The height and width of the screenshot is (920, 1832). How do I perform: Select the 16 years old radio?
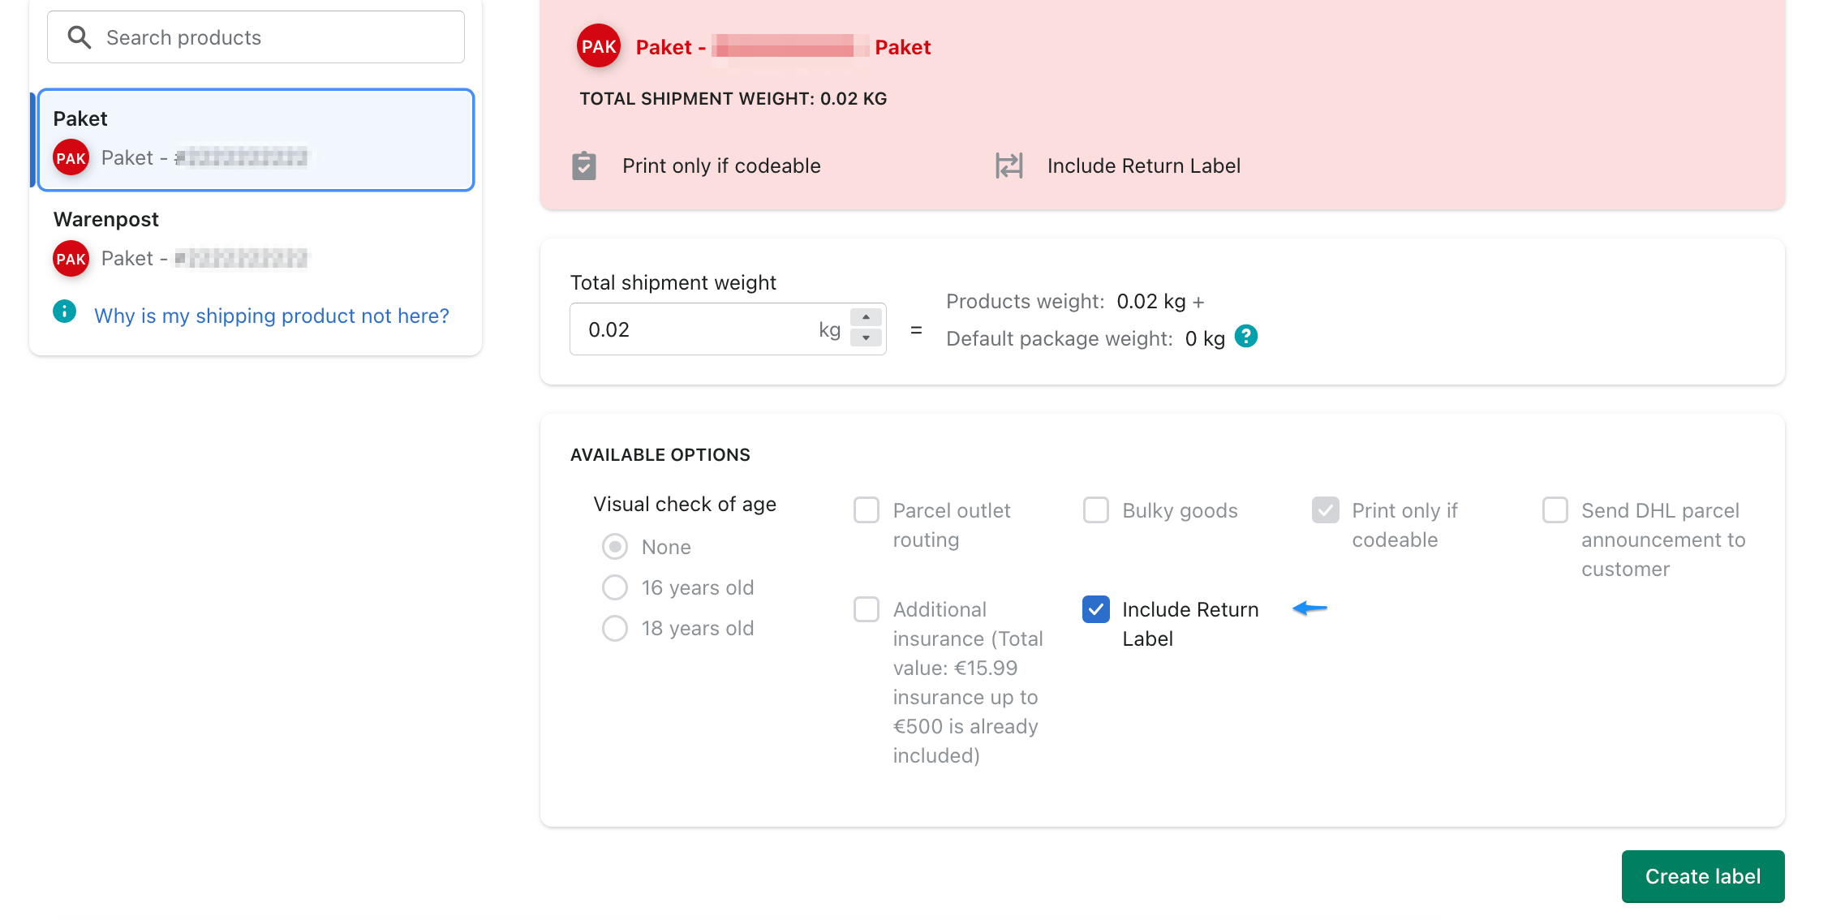[x=615, y=587]
